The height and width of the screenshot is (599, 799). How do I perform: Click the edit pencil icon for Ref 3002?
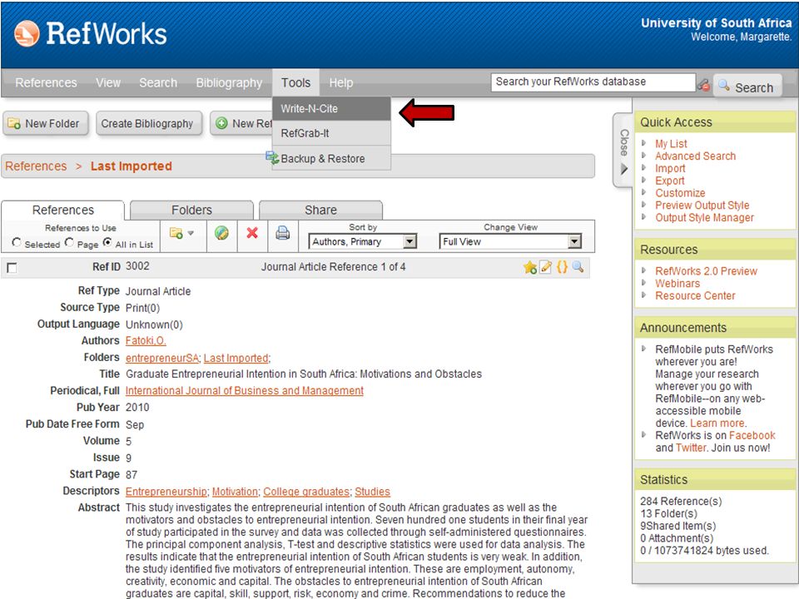click(x=546, y=266)
